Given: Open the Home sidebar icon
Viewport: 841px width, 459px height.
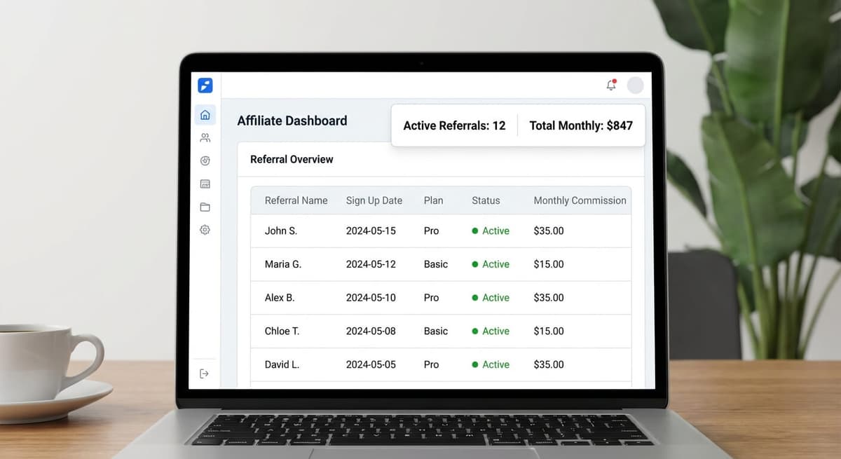Looking at the screenshot, I should 205,115.
